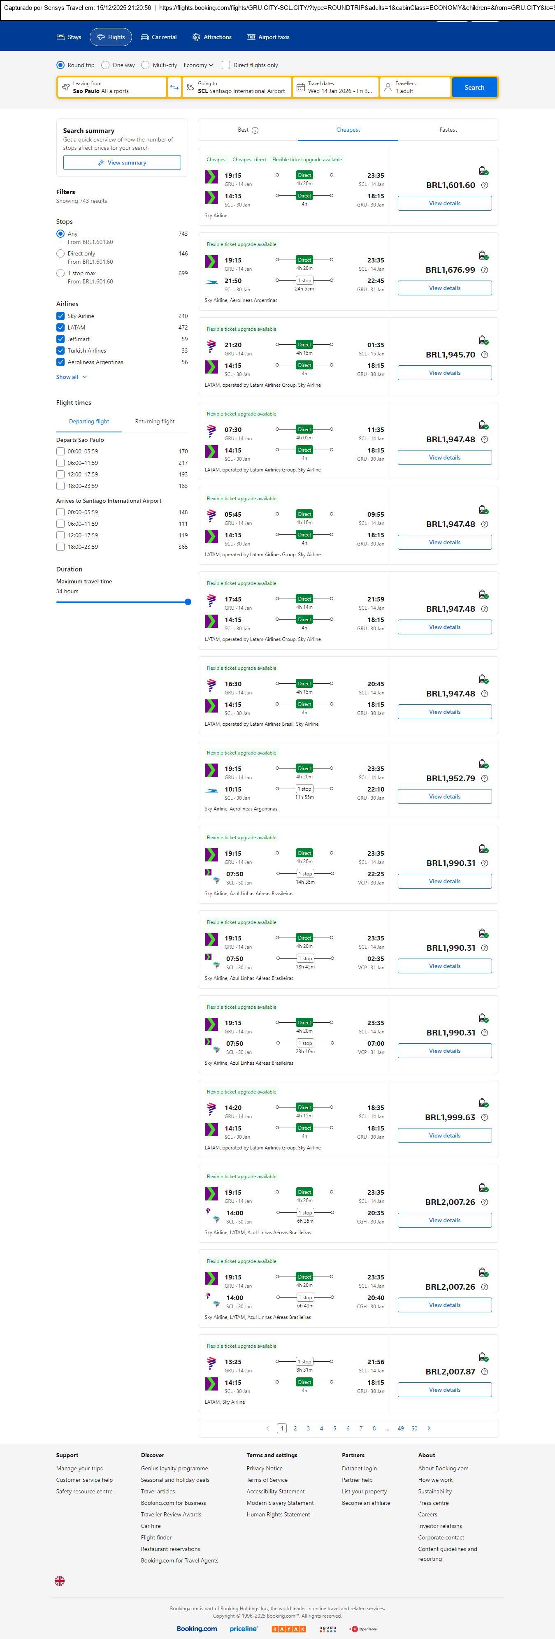Switch to the Returning flight tab
This screenshot has width=555, height=1639.
[x=155, y=421]
